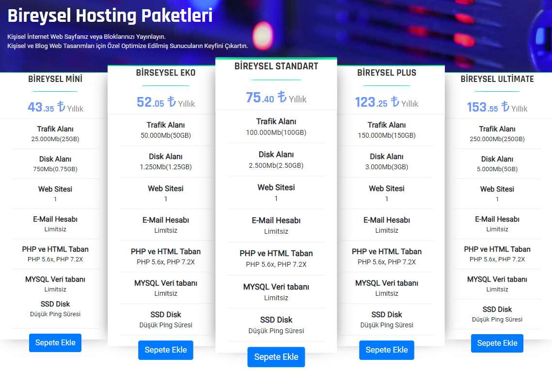Select the Bireysel Ultimate plan heading
The image size is (552, 371).
tap(497, 79)
